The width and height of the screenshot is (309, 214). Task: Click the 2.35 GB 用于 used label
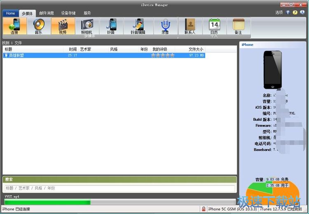277,186
